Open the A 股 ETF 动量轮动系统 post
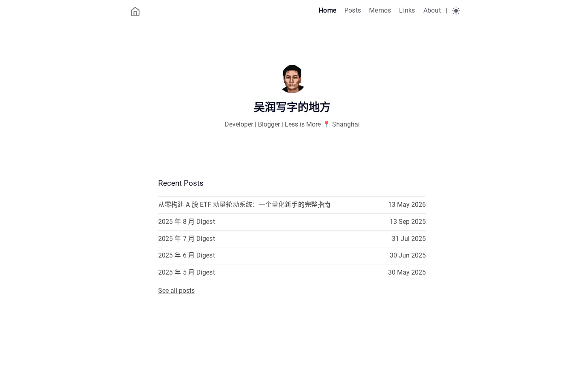Screen dimensions: 584x365 244,205
